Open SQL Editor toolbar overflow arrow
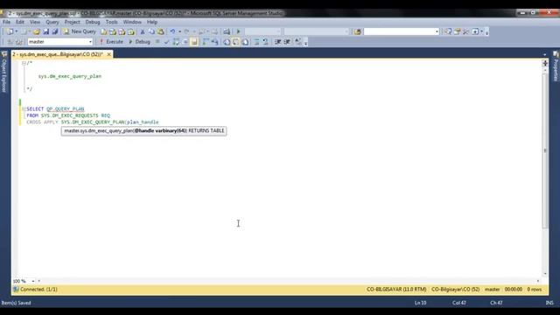This screenshot has width=560, height=315. [305, 43]
